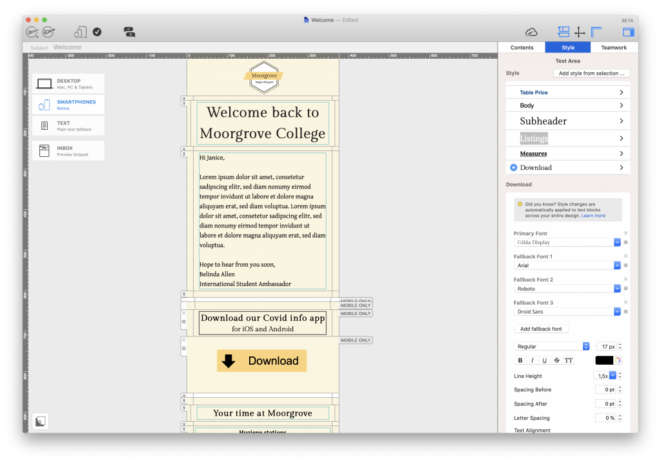
Task: Open the Line Height 1,5x dropdown
Action: (x=604, y=376)
